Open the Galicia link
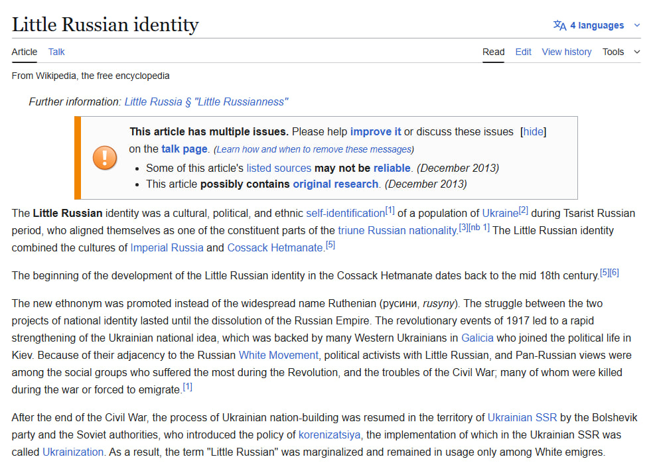The height and width of the screenshot is (465, 655). [477, 338]
